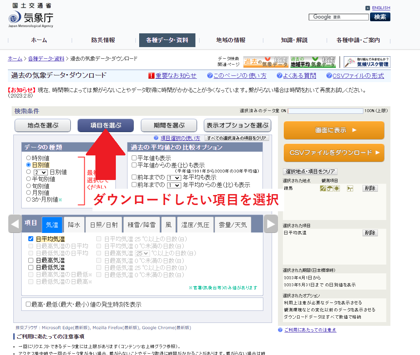Click the right arrow beside the 項目 tabs
This screenshot has width=420, height=355.
(271, 224)
